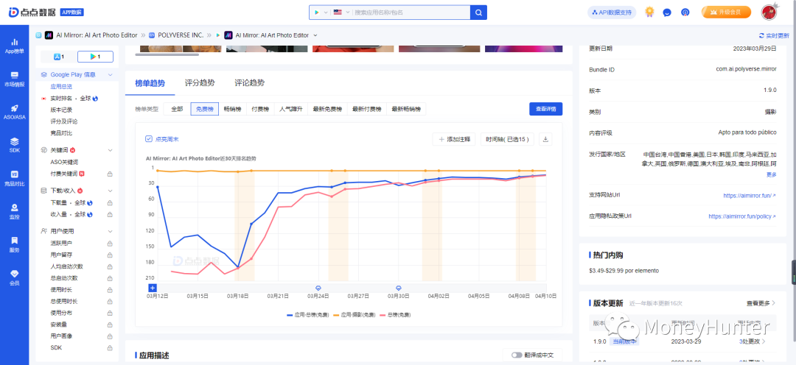Screen dimensions: 796x365
Task: Select the 最新免费榜 chart type
Action: point(327,109)
